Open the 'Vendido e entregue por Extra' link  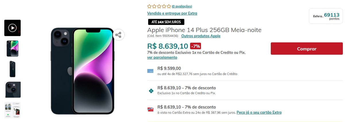172,13
